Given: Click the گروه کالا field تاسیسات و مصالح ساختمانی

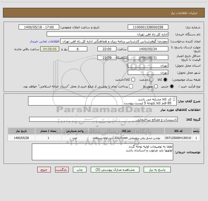Looking at the screenshot, I should [x=103, y=119].
